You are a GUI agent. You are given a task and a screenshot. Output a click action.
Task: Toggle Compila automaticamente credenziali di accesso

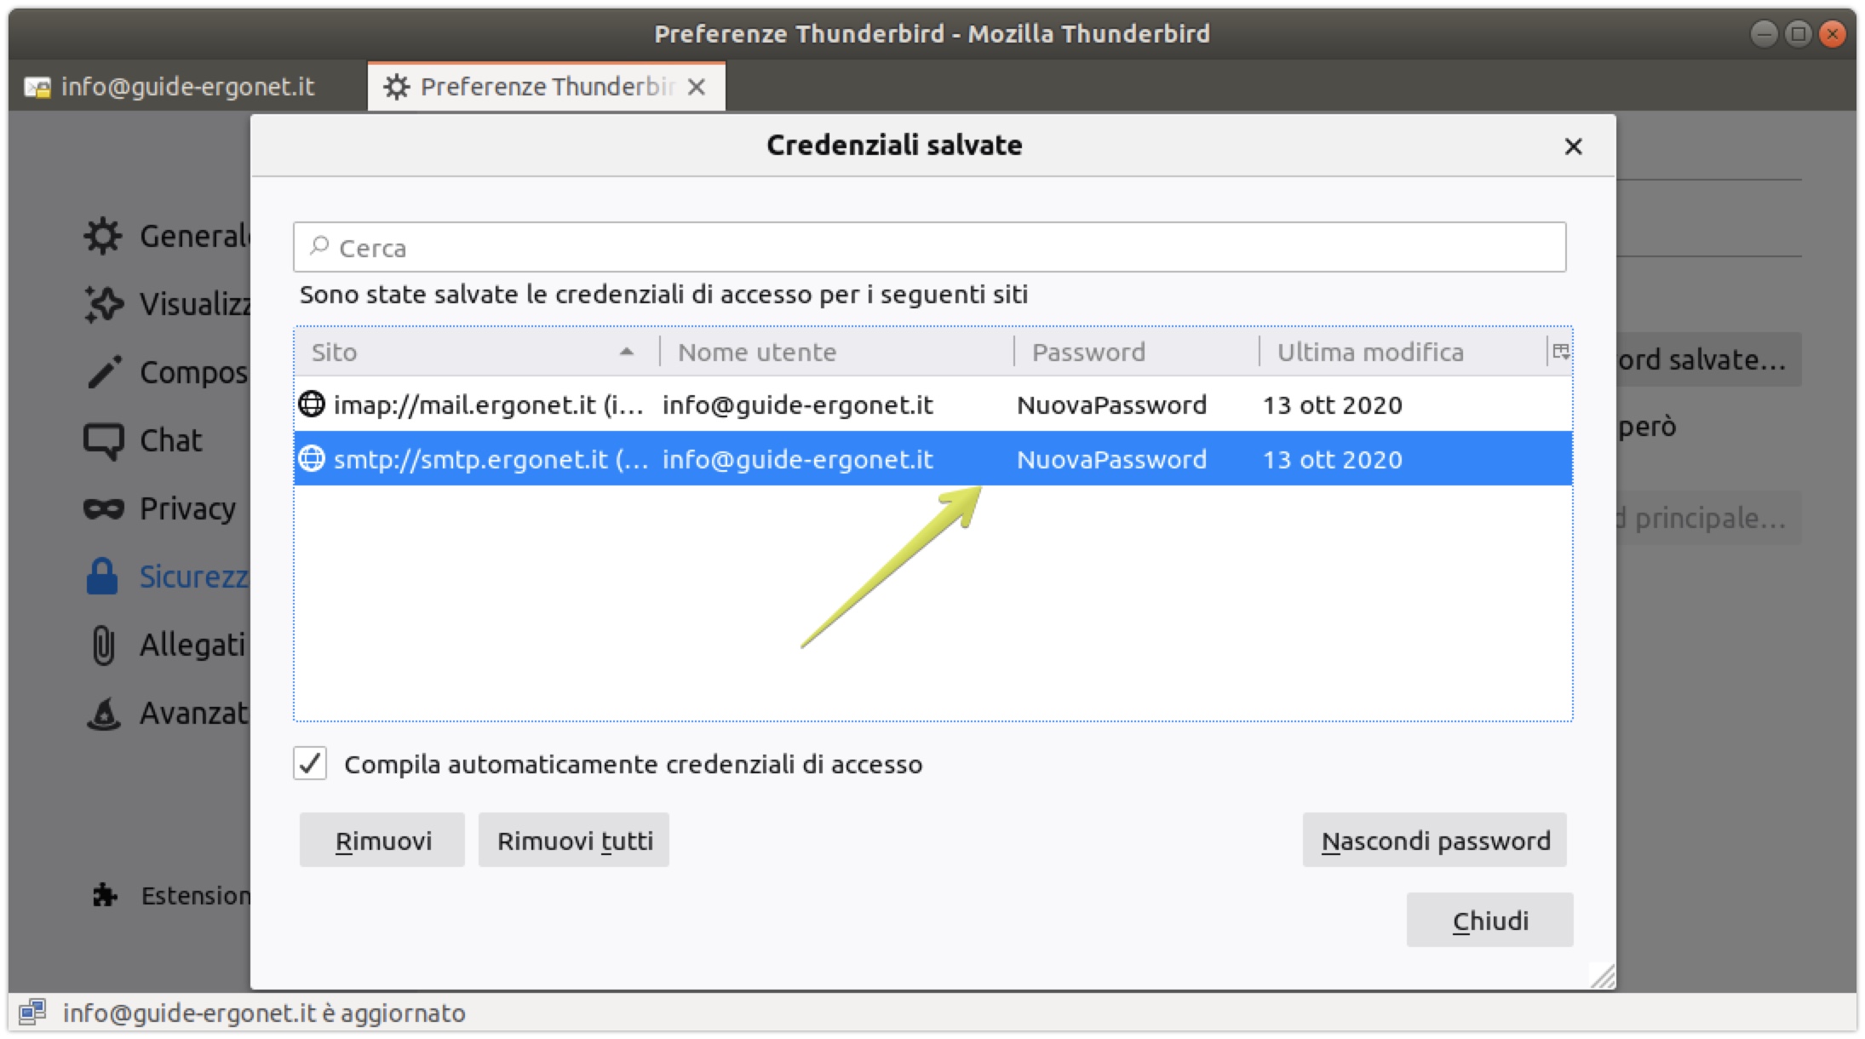[x=310, y=763]
